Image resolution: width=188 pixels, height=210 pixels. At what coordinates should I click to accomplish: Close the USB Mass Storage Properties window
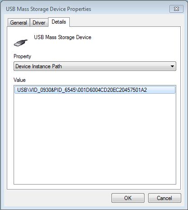pyautogui.click(x=176, y=9)
